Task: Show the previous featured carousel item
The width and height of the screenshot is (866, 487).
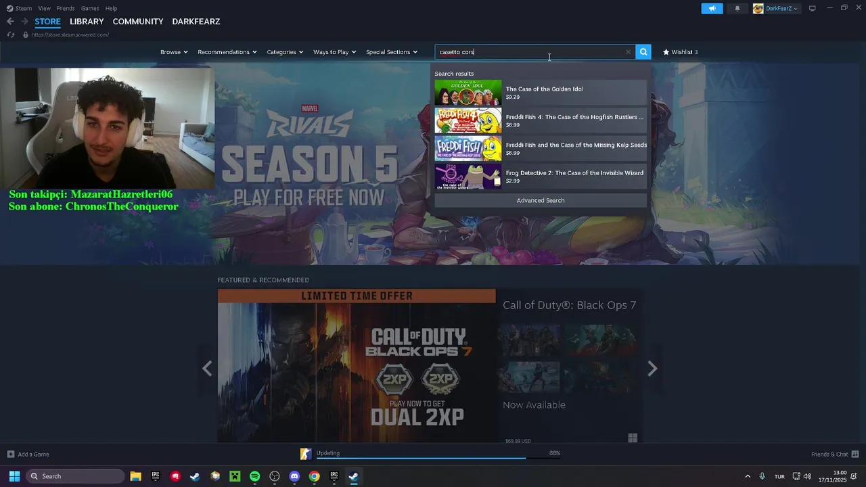Action: [x=207, y=369]
